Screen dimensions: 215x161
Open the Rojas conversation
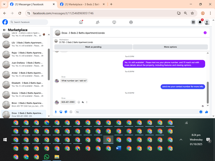24,54
